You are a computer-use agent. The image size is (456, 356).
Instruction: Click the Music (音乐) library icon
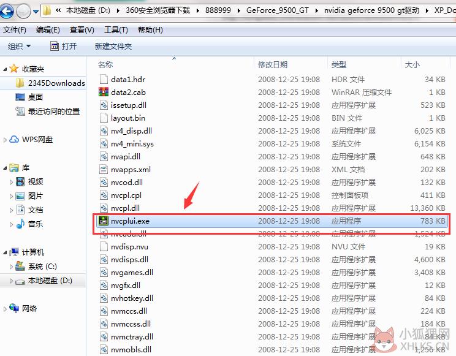point(20,224)
